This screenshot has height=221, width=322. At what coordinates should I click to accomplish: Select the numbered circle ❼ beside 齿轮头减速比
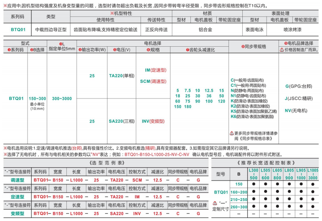(188, 50)
